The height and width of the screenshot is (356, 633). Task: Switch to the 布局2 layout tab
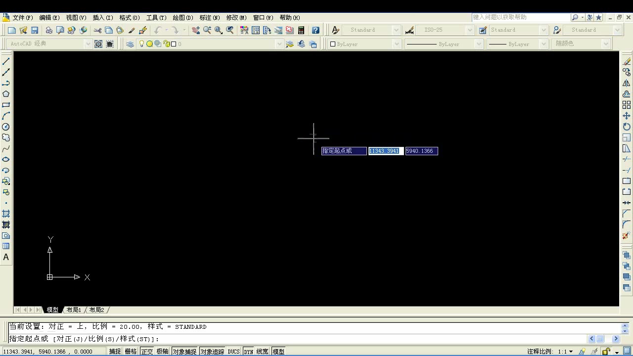click(x=97, y=310)
